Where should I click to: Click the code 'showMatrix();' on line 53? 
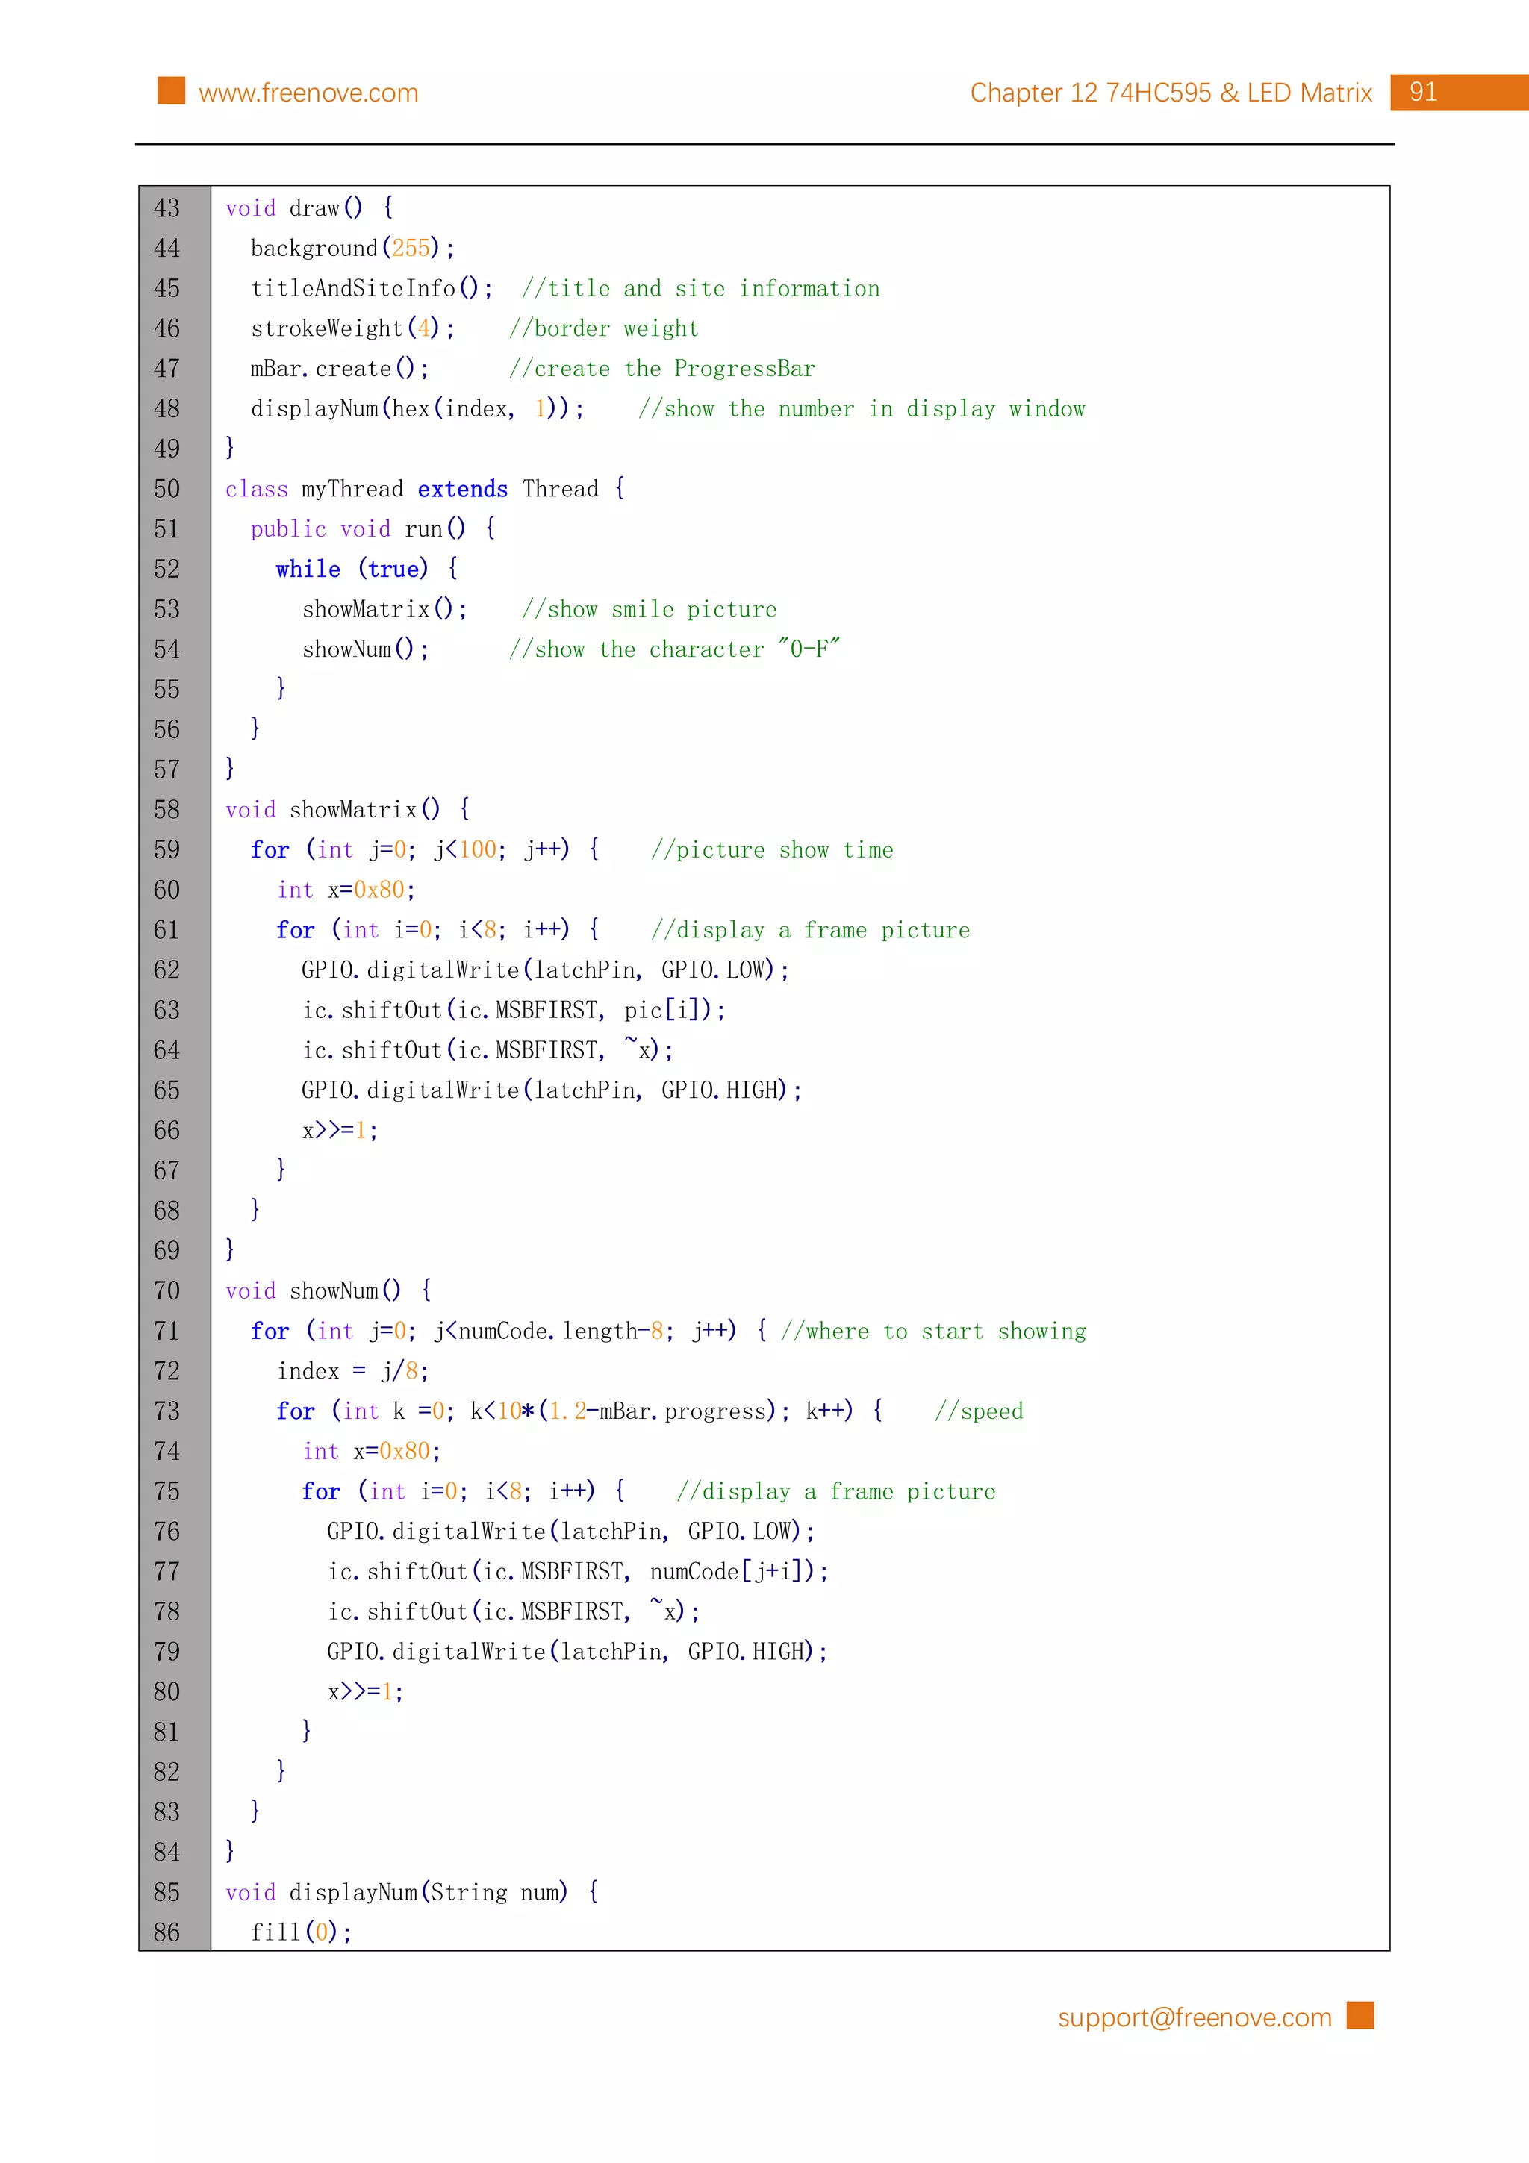pos(384,608)
